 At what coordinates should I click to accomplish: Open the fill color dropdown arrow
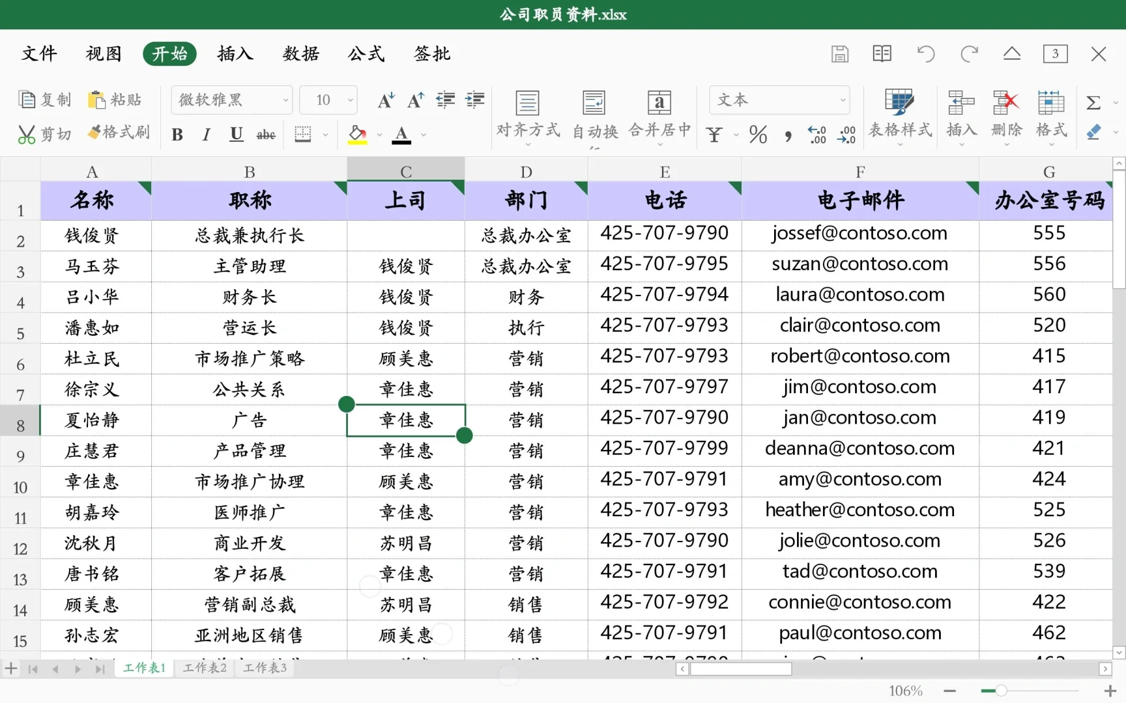(380, 135)
